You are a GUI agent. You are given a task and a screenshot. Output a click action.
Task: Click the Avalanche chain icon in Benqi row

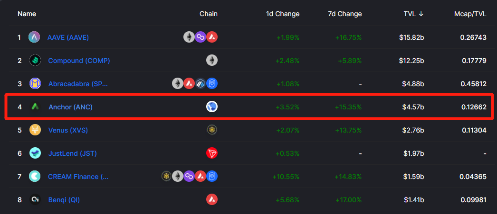click(x=212, y=199)
